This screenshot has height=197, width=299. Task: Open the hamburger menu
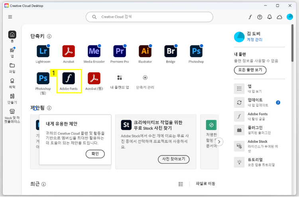10,17
